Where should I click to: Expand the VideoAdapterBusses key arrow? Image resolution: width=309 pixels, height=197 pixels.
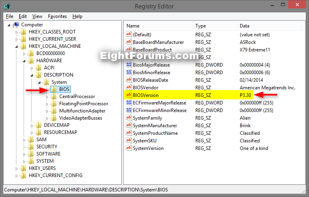click(47, 118)
